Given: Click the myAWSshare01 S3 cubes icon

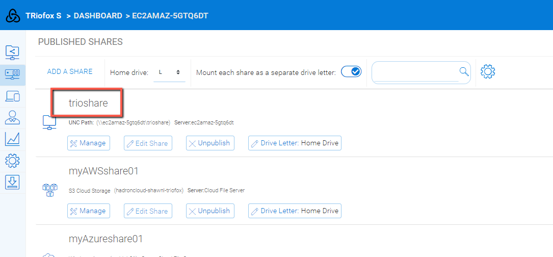Looking at the screenshot, I should click(49, 190).
